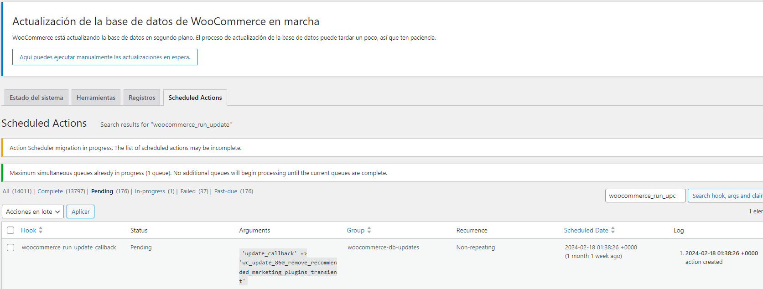Click the woocommerce_run_update_callback hook name

69,247
